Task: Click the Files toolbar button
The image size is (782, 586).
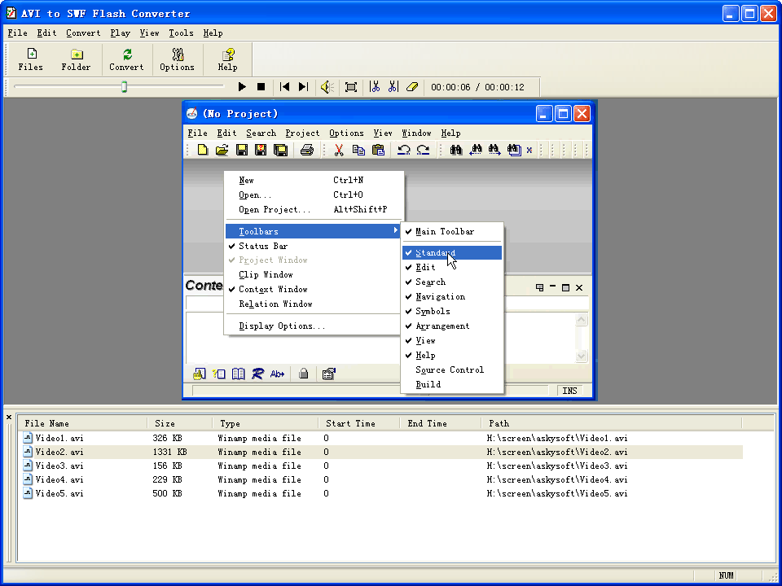Action: point(31,59)
